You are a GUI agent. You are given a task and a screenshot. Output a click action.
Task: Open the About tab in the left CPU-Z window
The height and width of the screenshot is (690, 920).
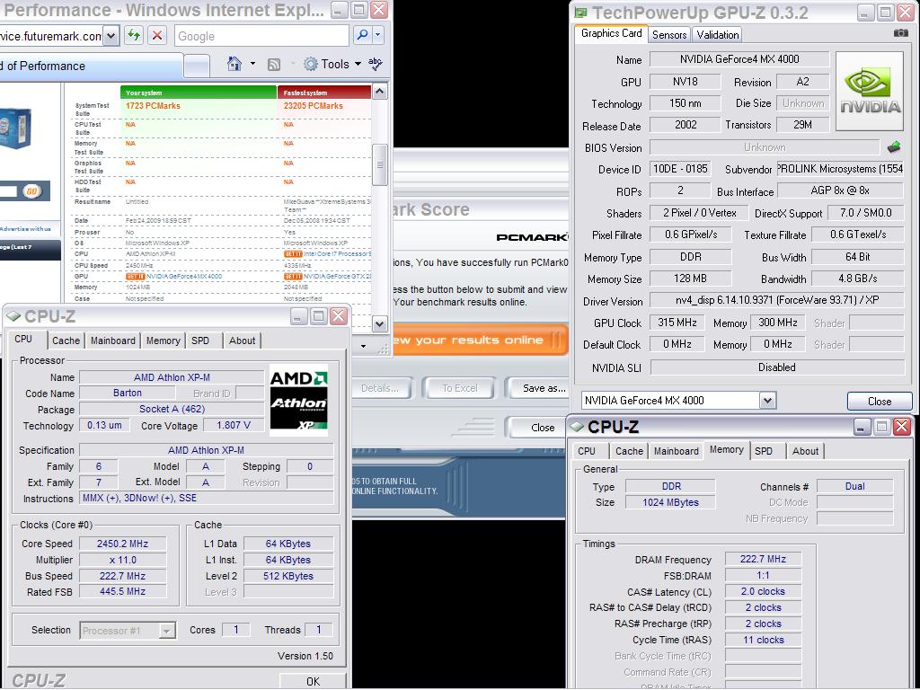coord(242,341)
